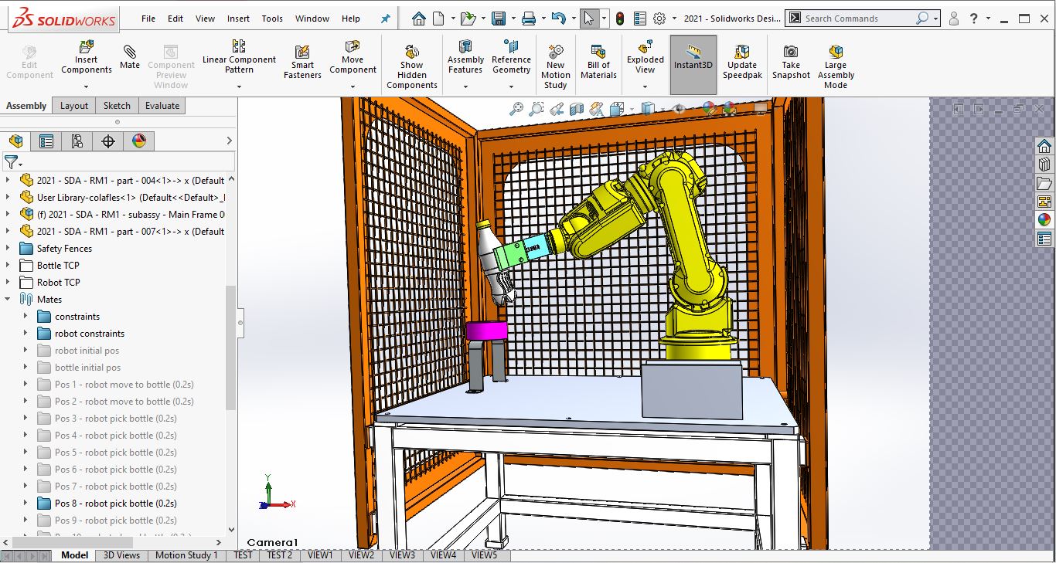
Task: Open Bill of Materials tool
Action: coord(598,61)
